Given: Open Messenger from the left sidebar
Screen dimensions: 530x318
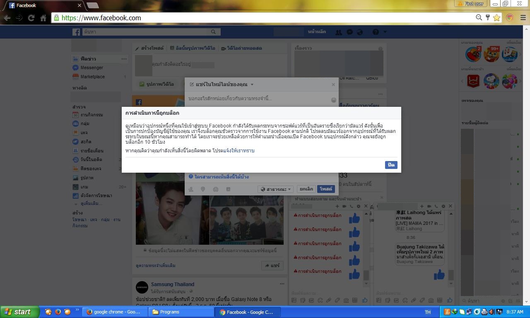Looking at the screenshot, I should coord(92,67).
